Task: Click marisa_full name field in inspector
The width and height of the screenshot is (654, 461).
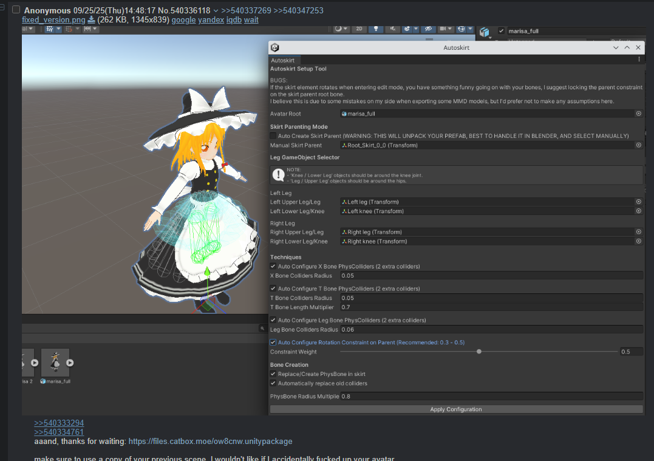Action: [576, 31]
